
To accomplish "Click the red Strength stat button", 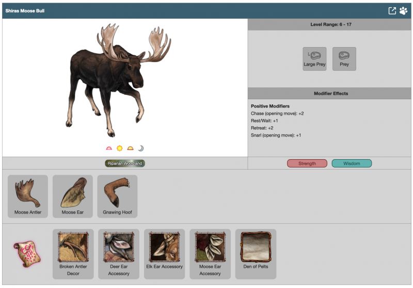I will pos(307,163).
